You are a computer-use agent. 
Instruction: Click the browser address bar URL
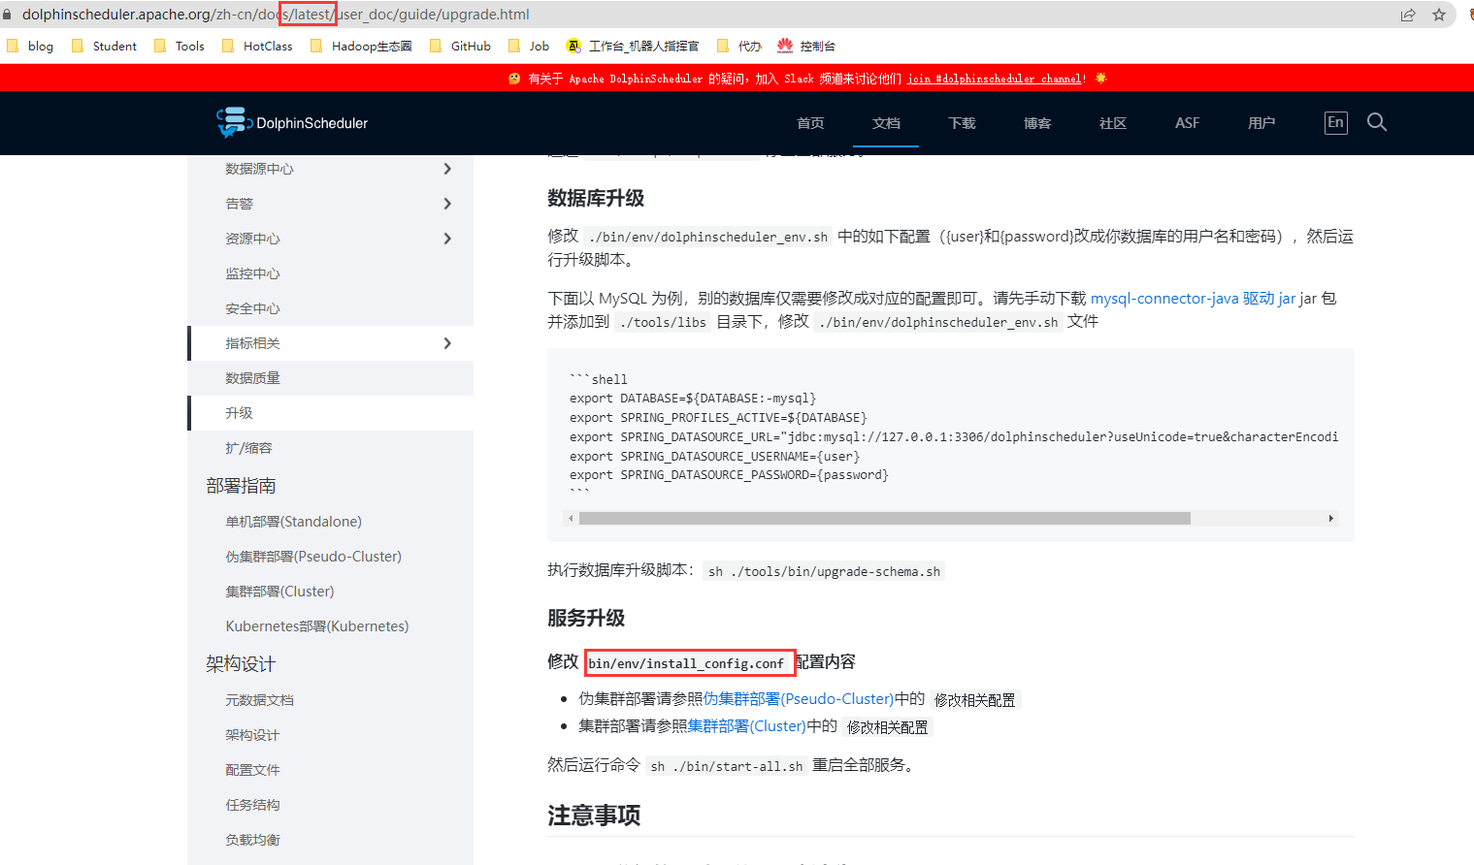pos(276,15)
